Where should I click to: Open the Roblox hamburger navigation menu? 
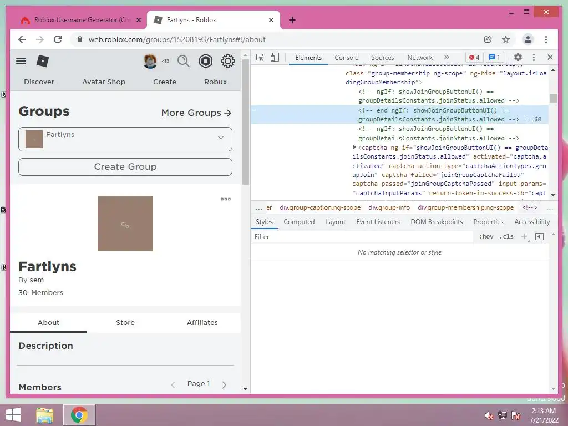point(21,61)
